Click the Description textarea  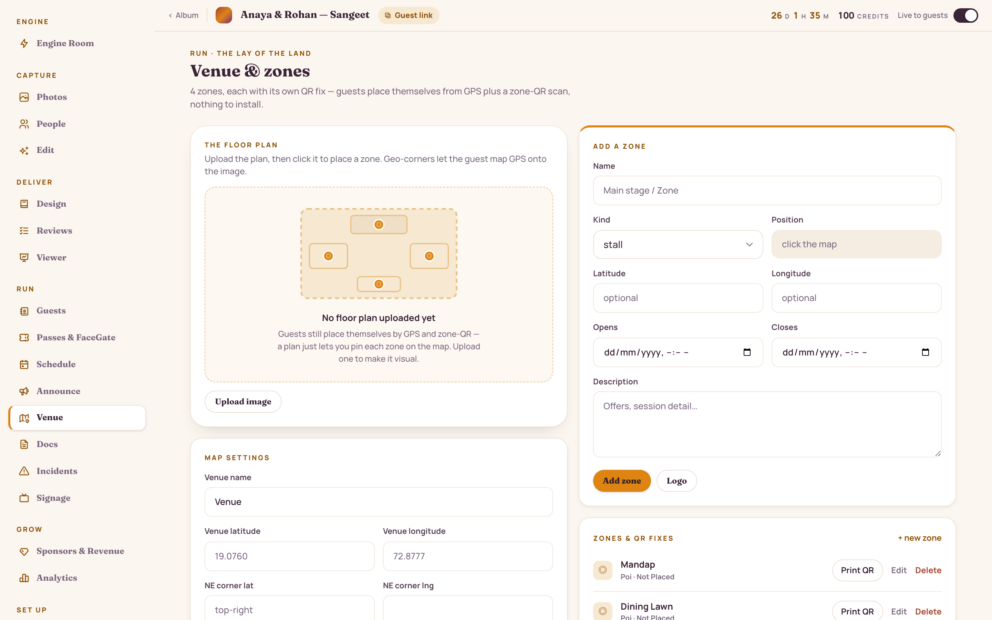click(767, 424)
